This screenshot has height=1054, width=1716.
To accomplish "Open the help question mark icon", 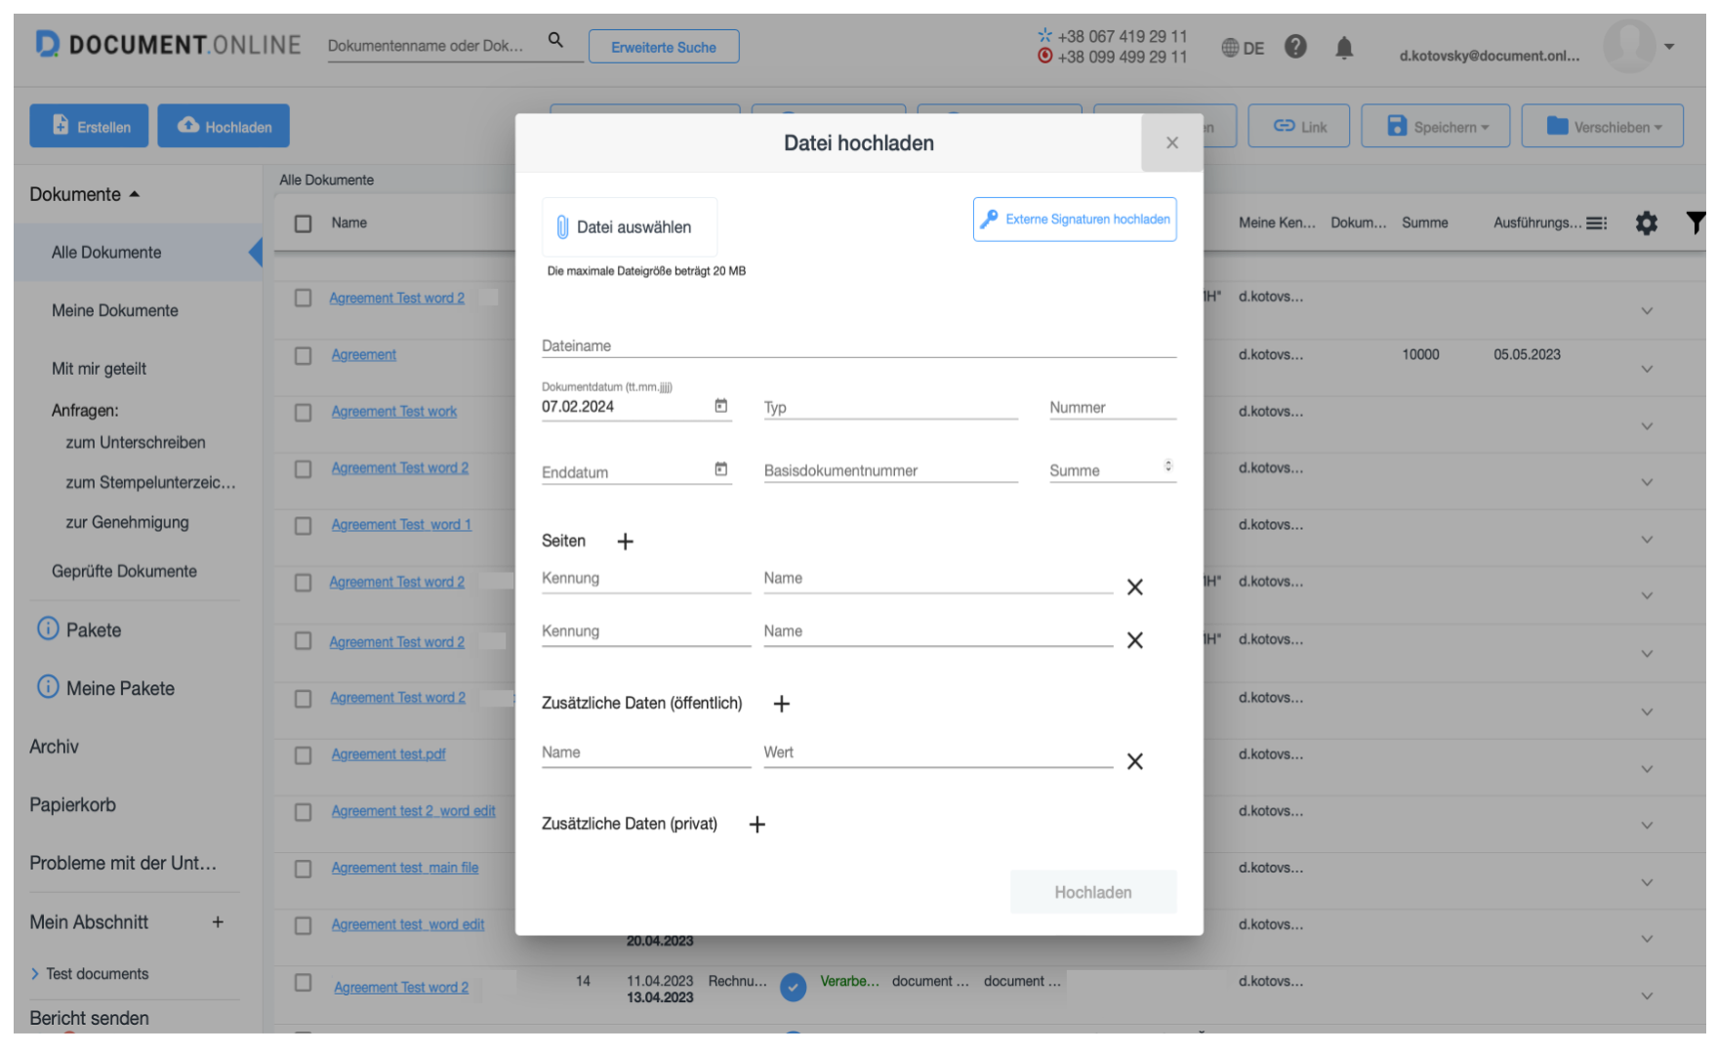I will [1295, 46].
